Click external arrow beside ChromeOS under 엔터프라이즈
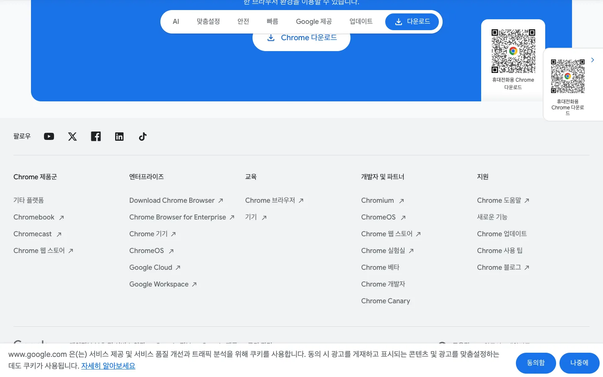Viewport: 603px width, 377px height. tap(171, 251)
